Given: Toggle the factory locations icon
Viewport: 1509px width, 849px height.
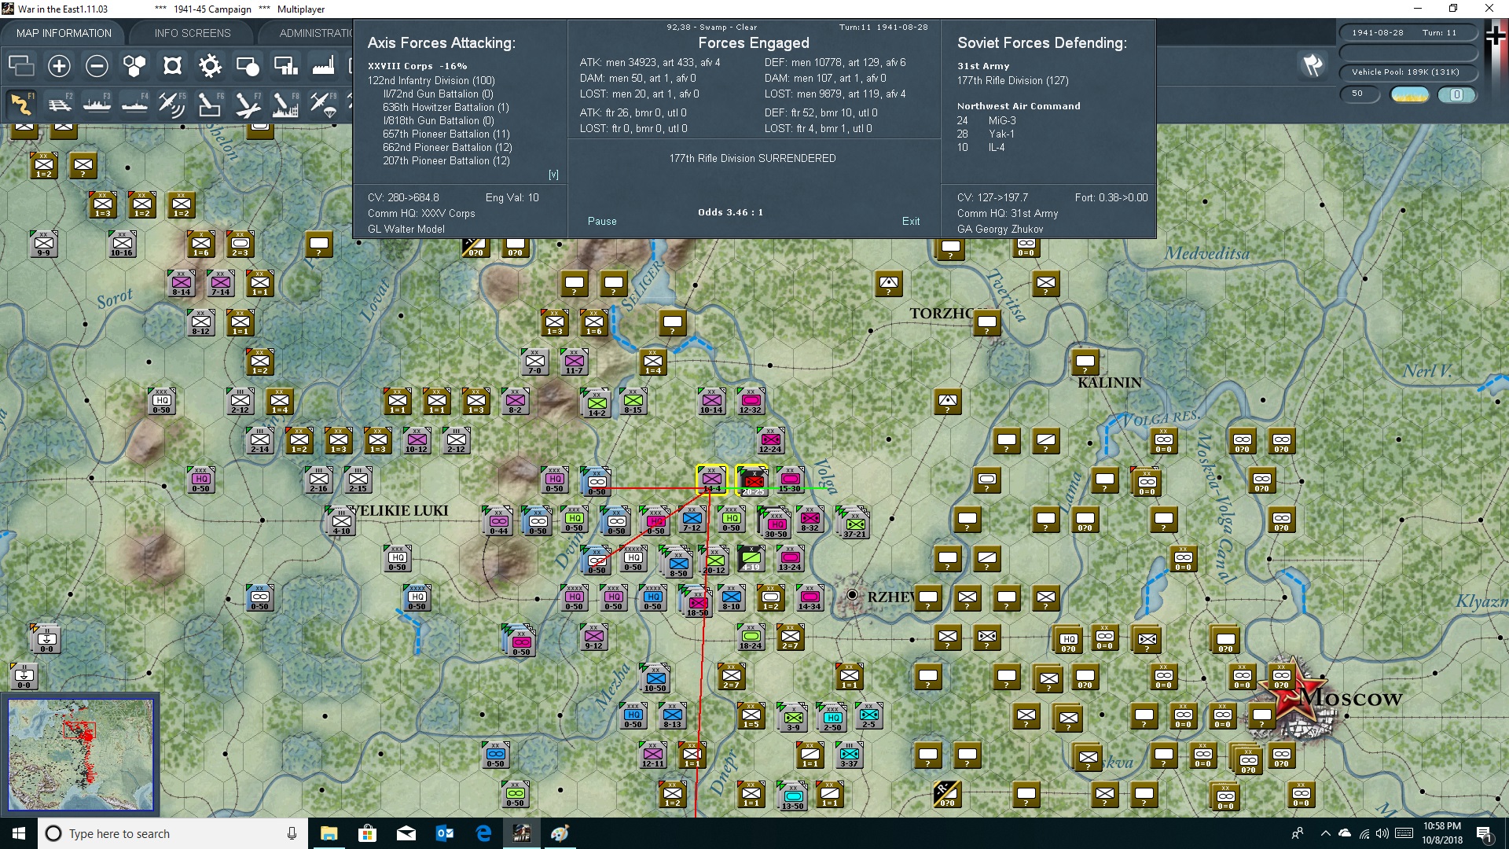Looking at the screenshot, I should coord(323,66).
